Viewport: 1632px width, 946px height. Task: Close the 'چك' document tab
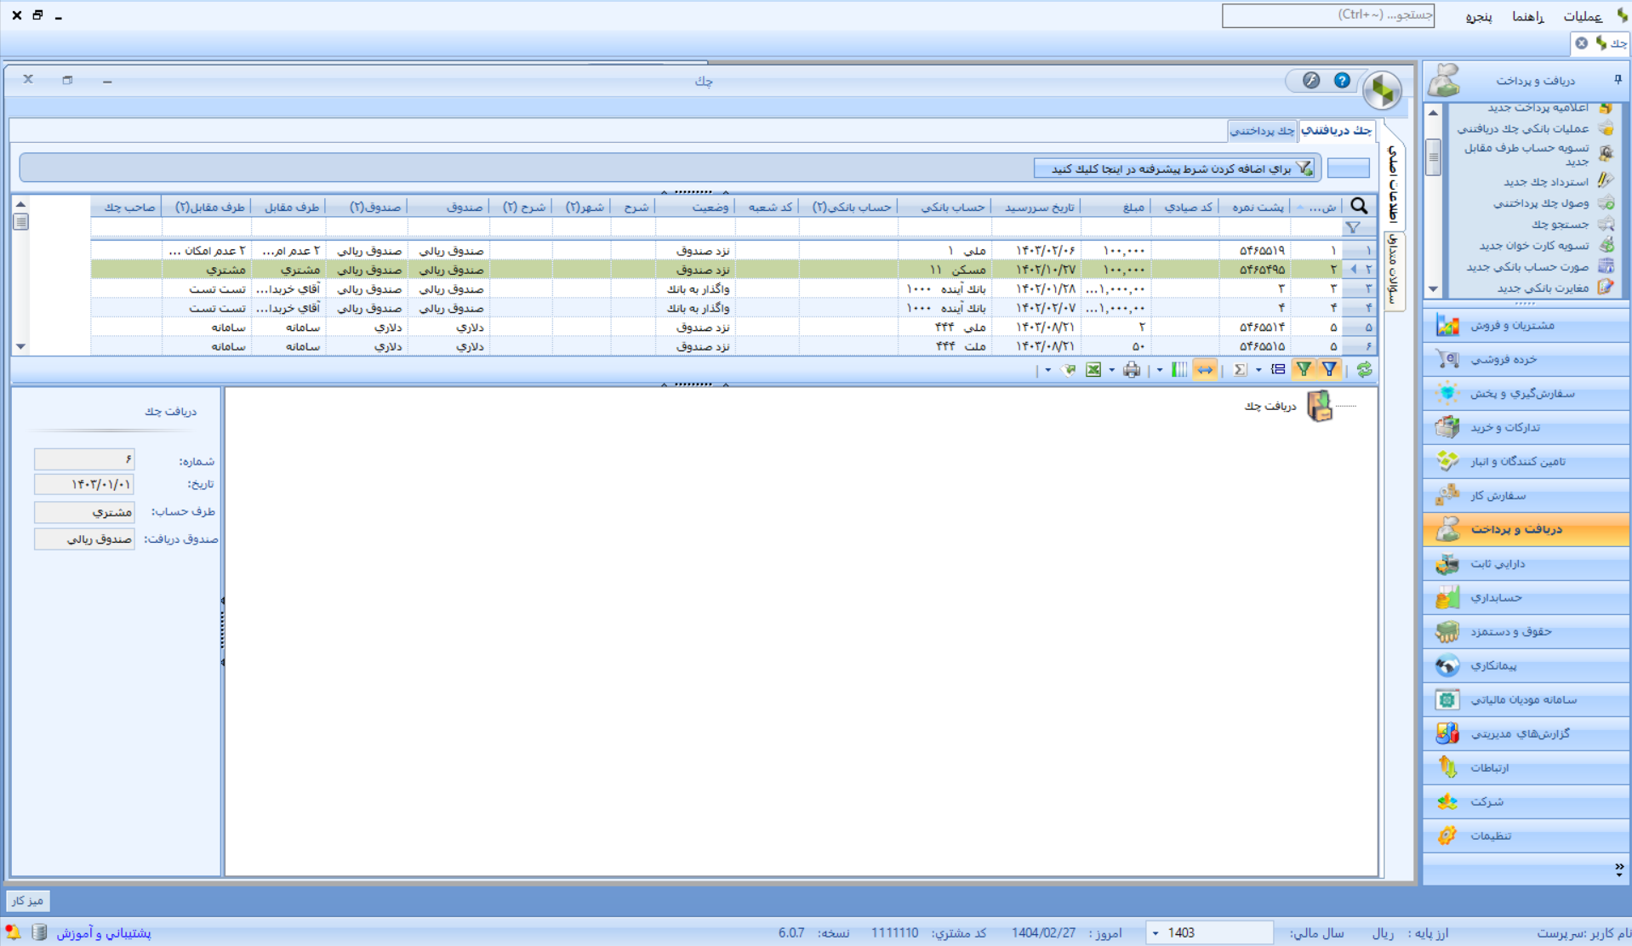tap(1581, 43)
